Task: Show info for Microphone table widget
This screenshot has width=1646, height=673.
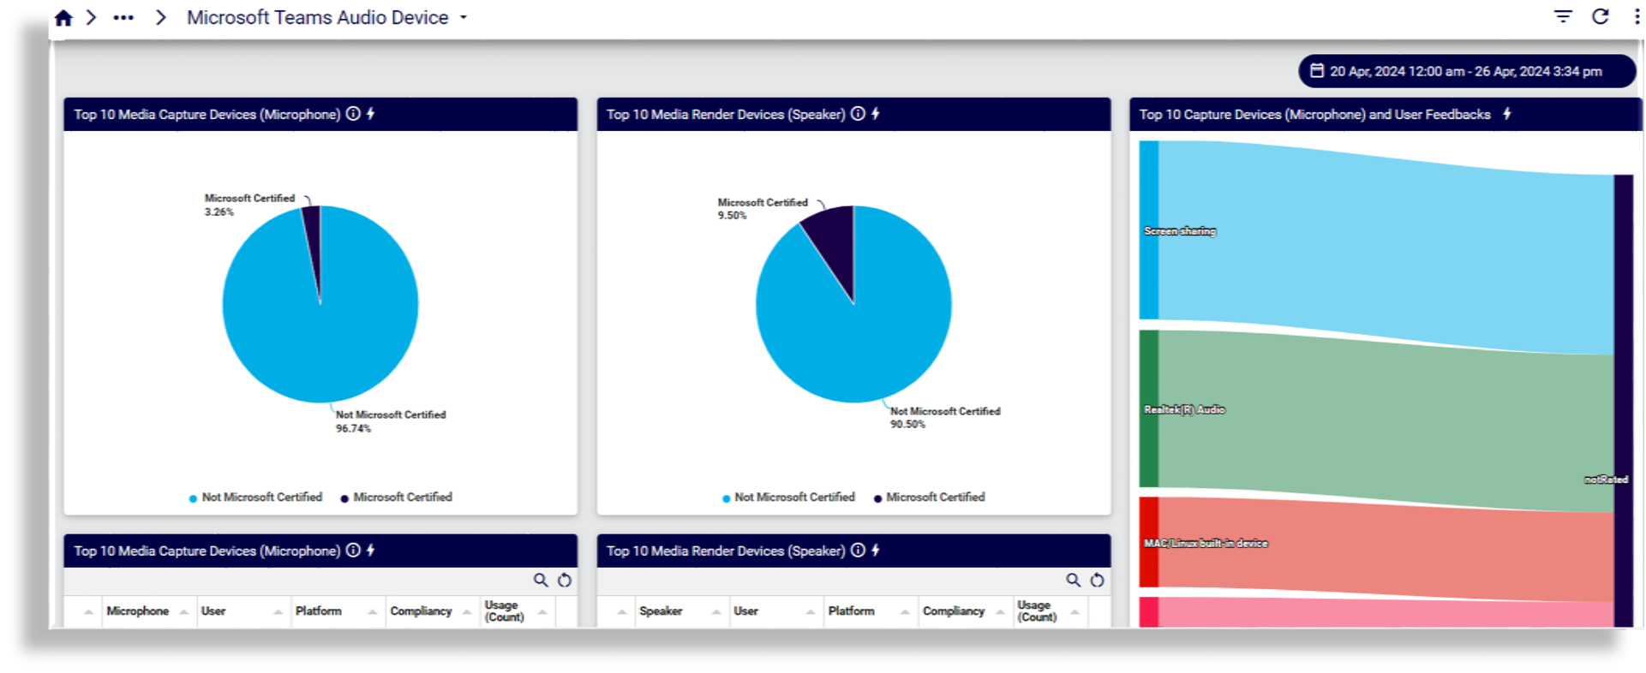Action: click(353, 551)
